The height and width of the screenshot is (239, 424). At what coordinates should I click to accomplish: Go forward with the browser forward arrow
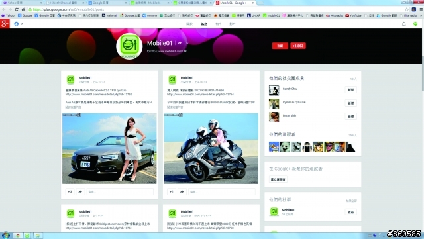click(10, 9)
